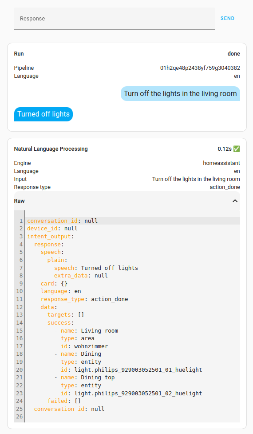Screen dimensions: 253x434
Task: Click the green checkmark success icon
Action: click(237, 149)
